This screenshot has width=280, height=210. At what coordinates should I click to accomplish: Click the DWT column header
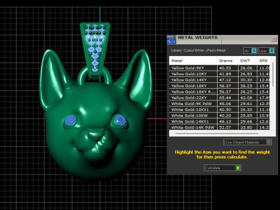tap(247, 61)
